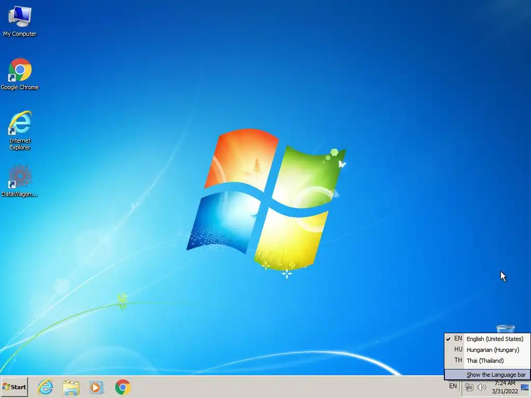Open the My Computer desktop icon
The width and height of the screenshot is (531, 398).
(20, 21)
